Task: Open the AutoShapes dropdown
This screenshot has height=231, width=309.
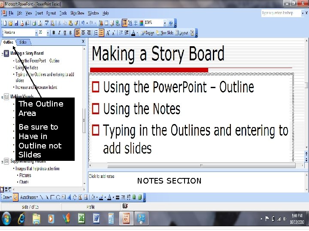Action: pos(29,197)
